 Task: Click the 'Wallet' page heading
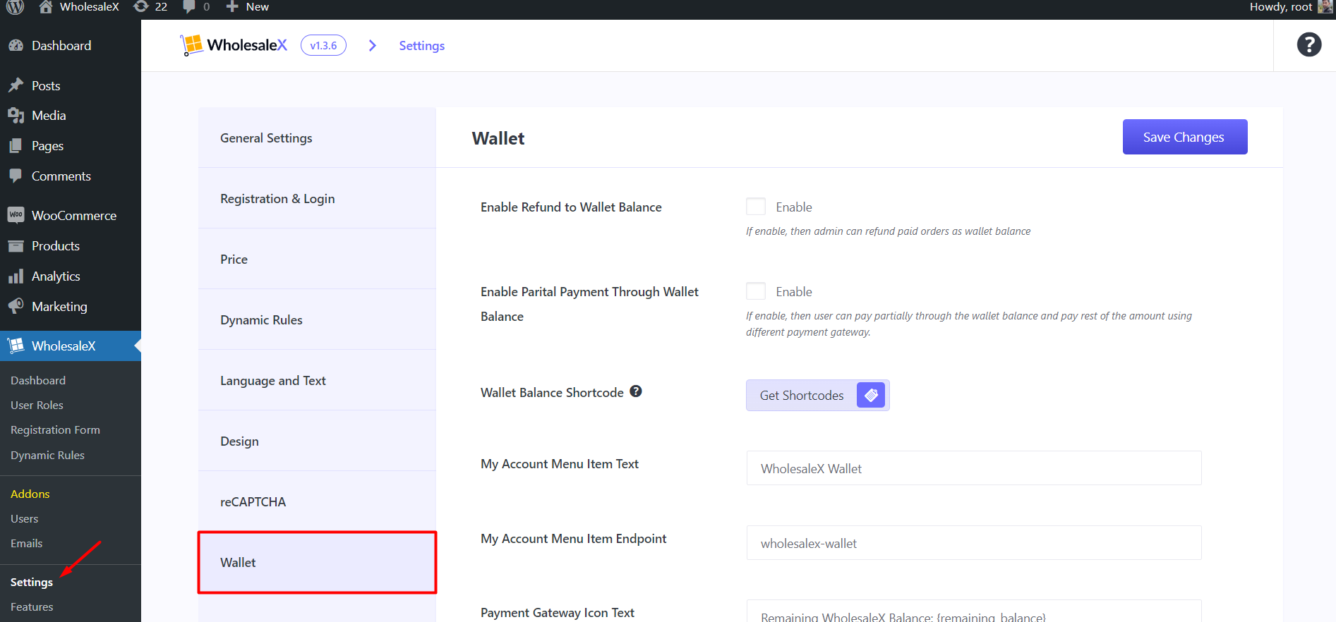[x=498, y=138]
